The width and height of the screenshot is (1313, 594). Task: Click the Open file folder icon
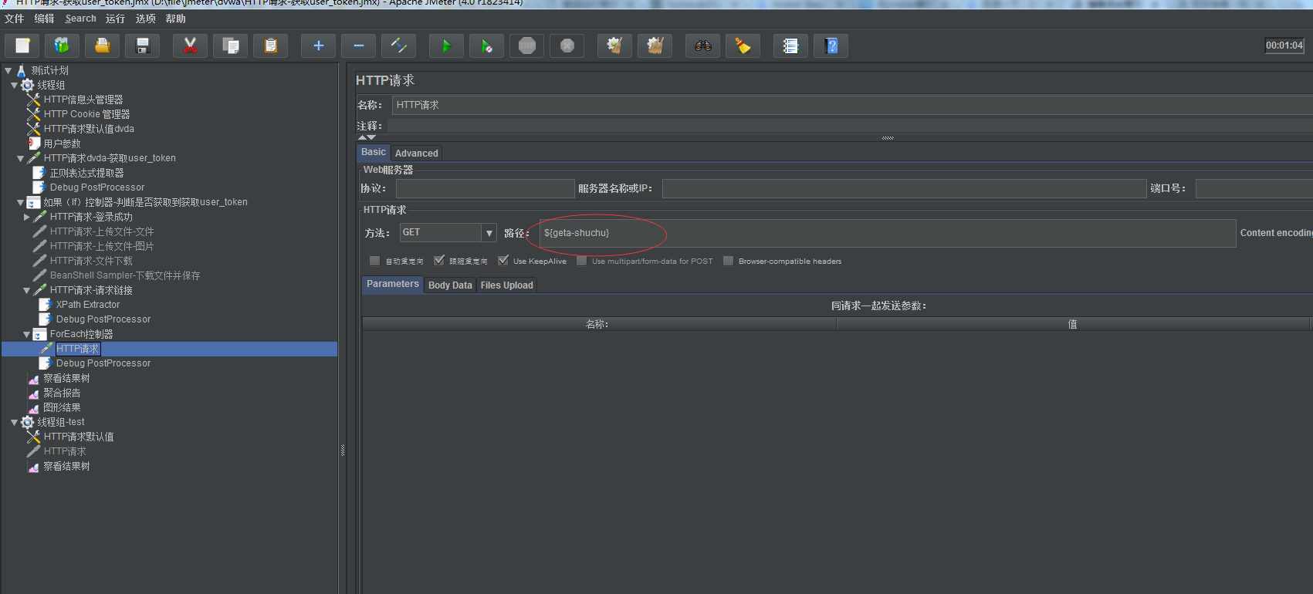pyautogui.click(x=102, y=46)
